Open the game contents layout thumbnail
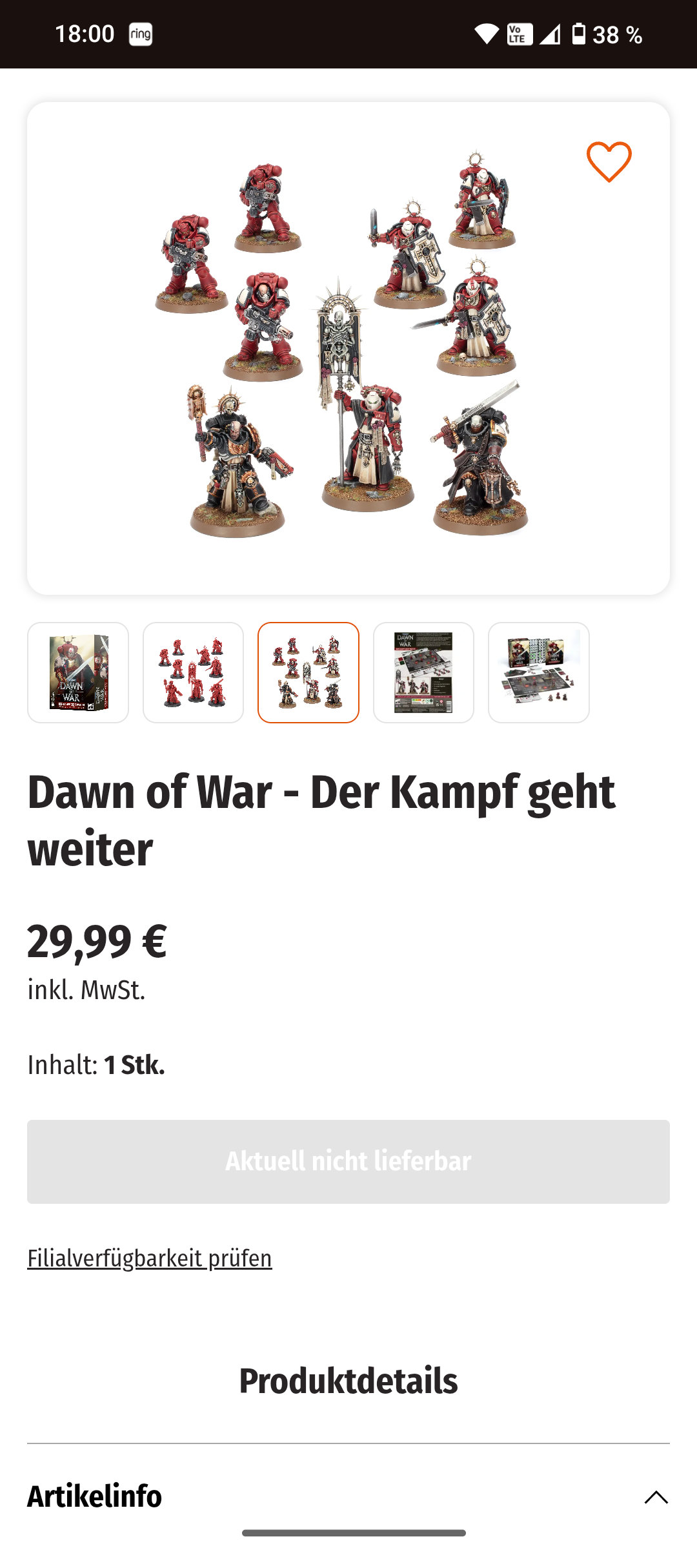 pyautogui.click(x=539, y=672)
